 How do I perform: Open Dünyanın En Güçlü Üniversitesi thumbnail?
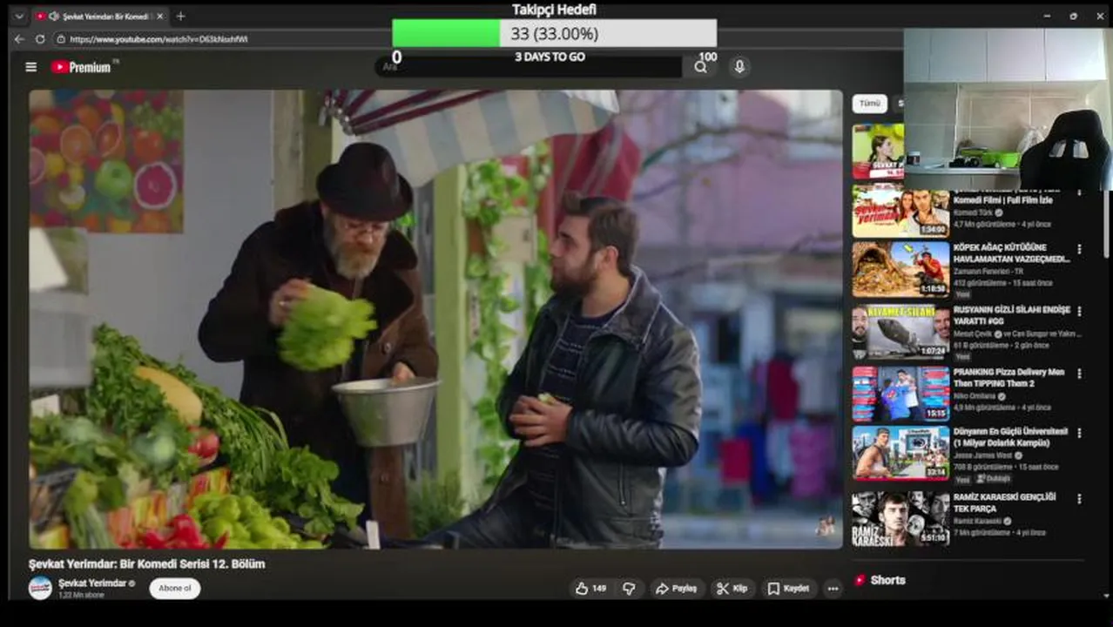[901, 453]
